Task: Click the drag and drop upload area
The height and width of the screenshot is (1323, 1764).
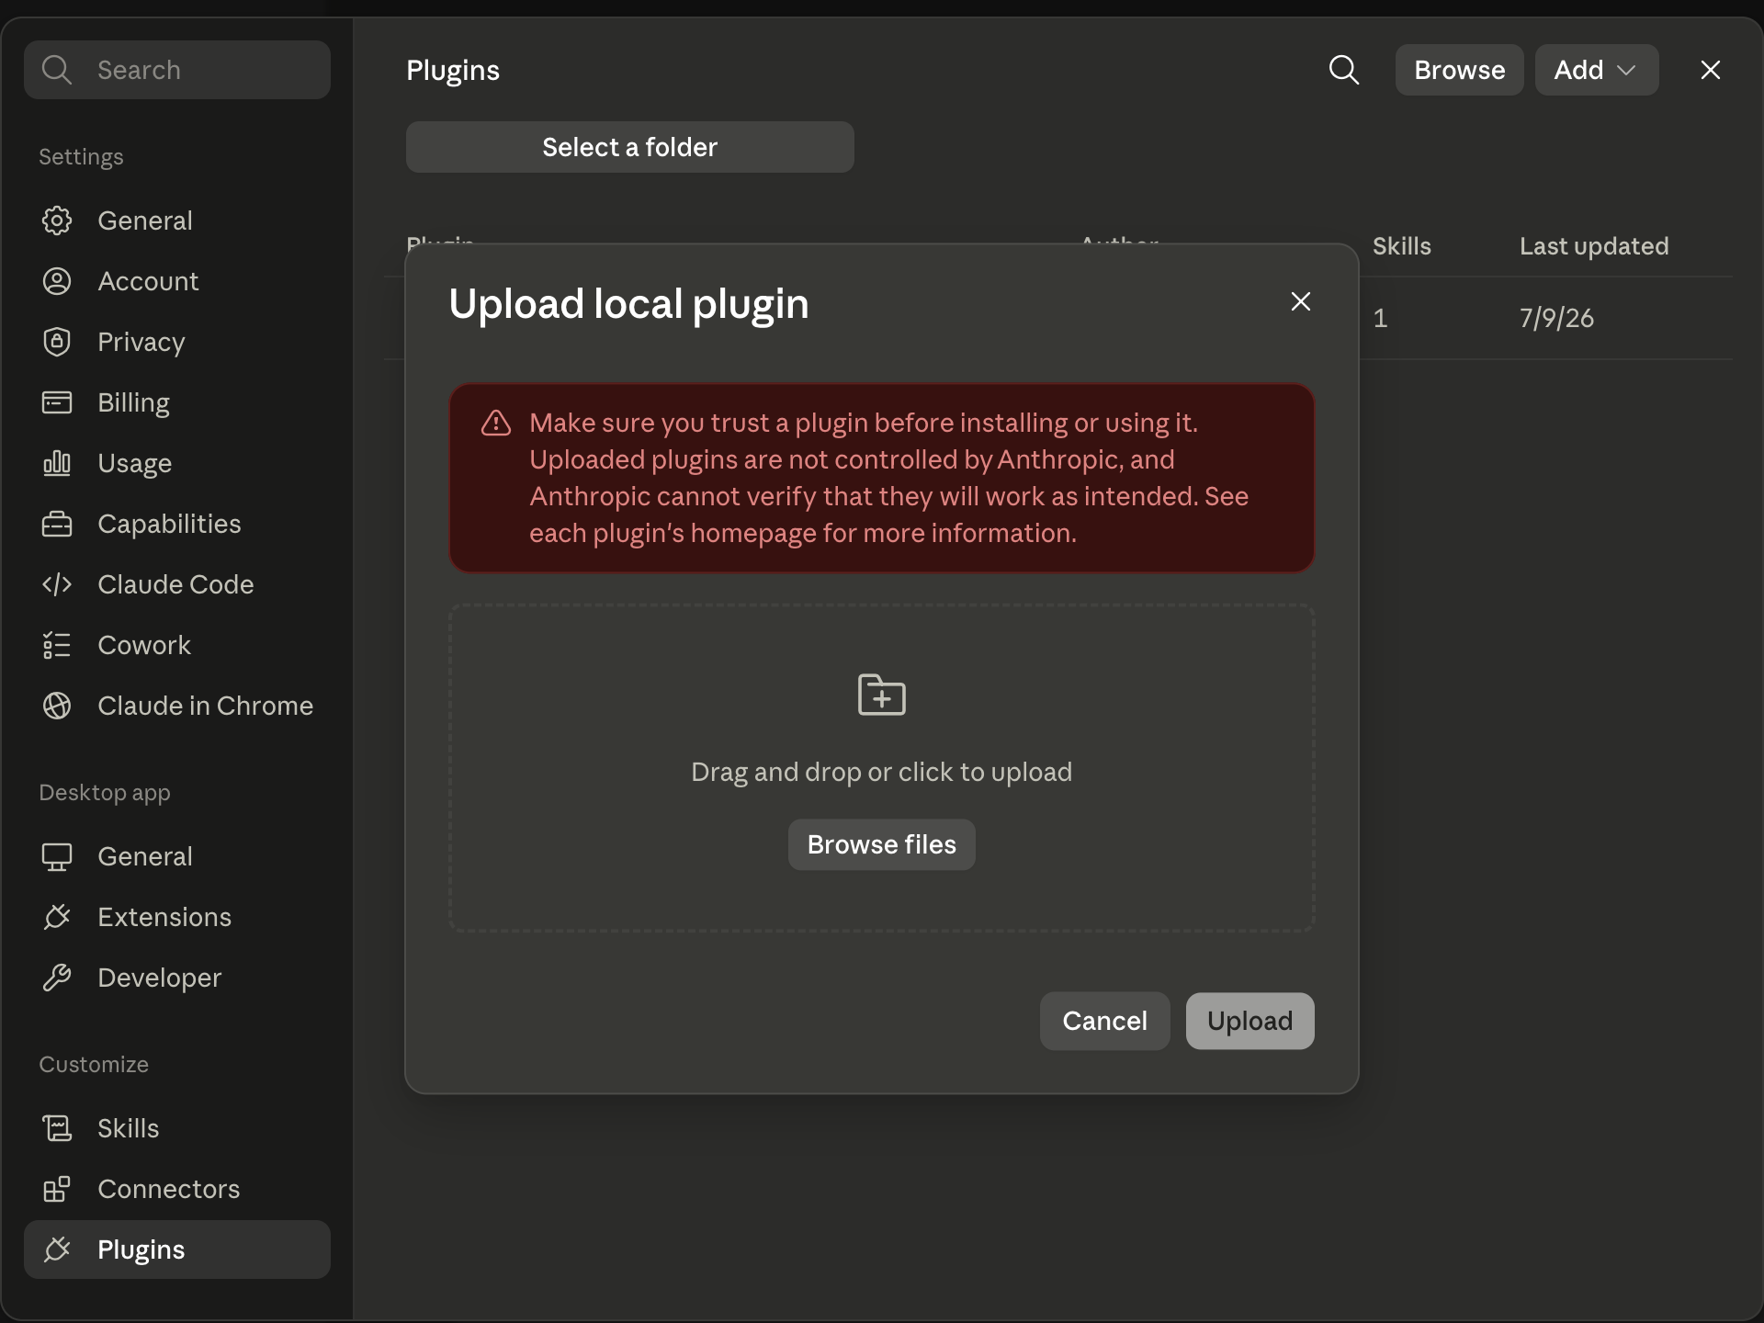Action: click(882, 768)
